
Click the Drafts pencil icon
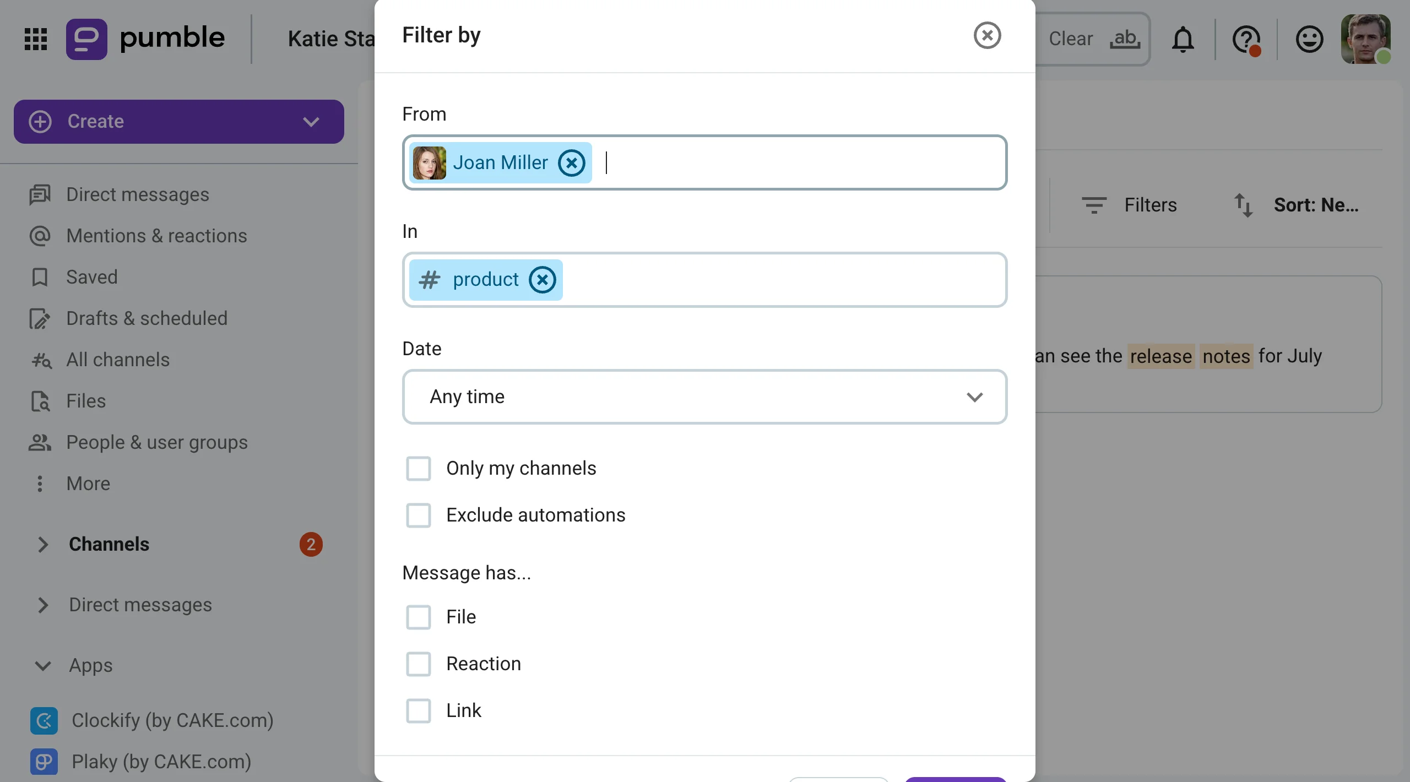coord(40,319)
